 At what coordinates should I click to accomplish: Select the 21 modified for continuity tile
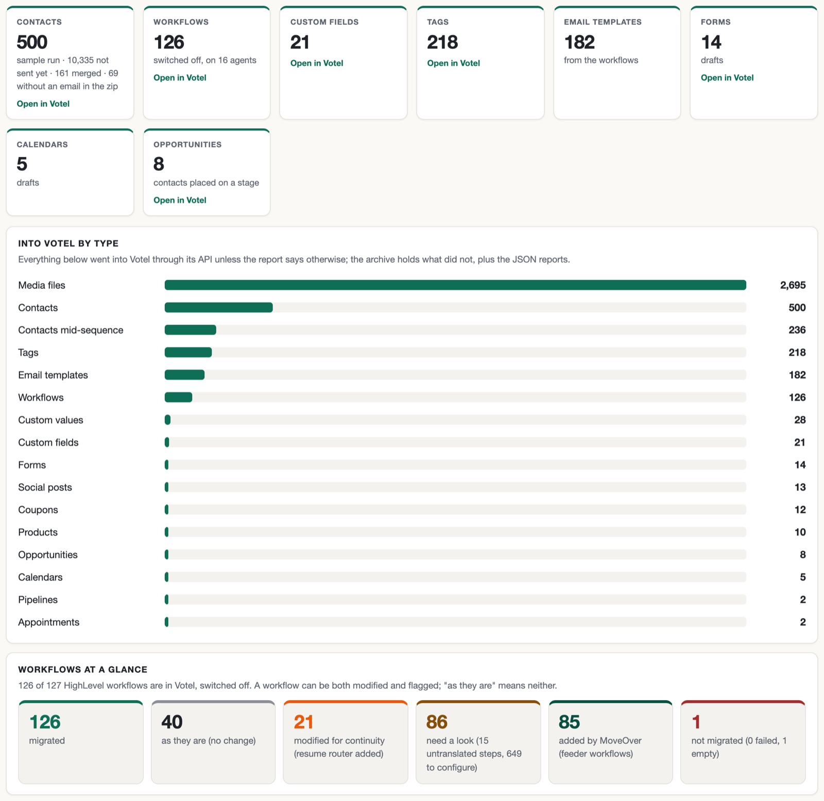[x=346, y=742]
